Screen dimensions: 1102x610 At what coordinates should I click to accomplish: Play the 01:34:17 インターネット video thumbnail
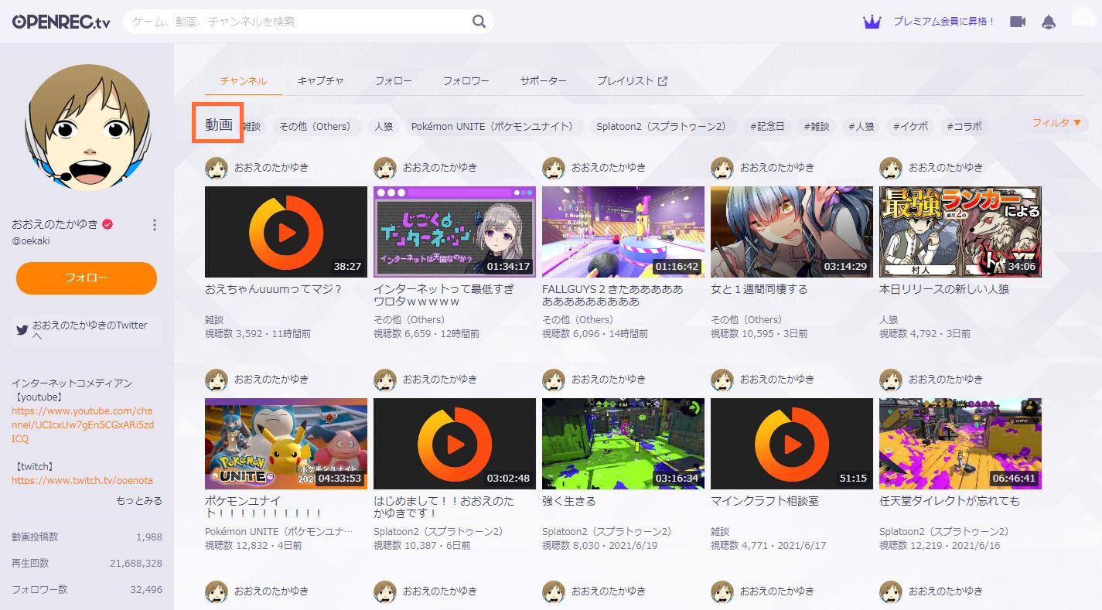[455, 231]
